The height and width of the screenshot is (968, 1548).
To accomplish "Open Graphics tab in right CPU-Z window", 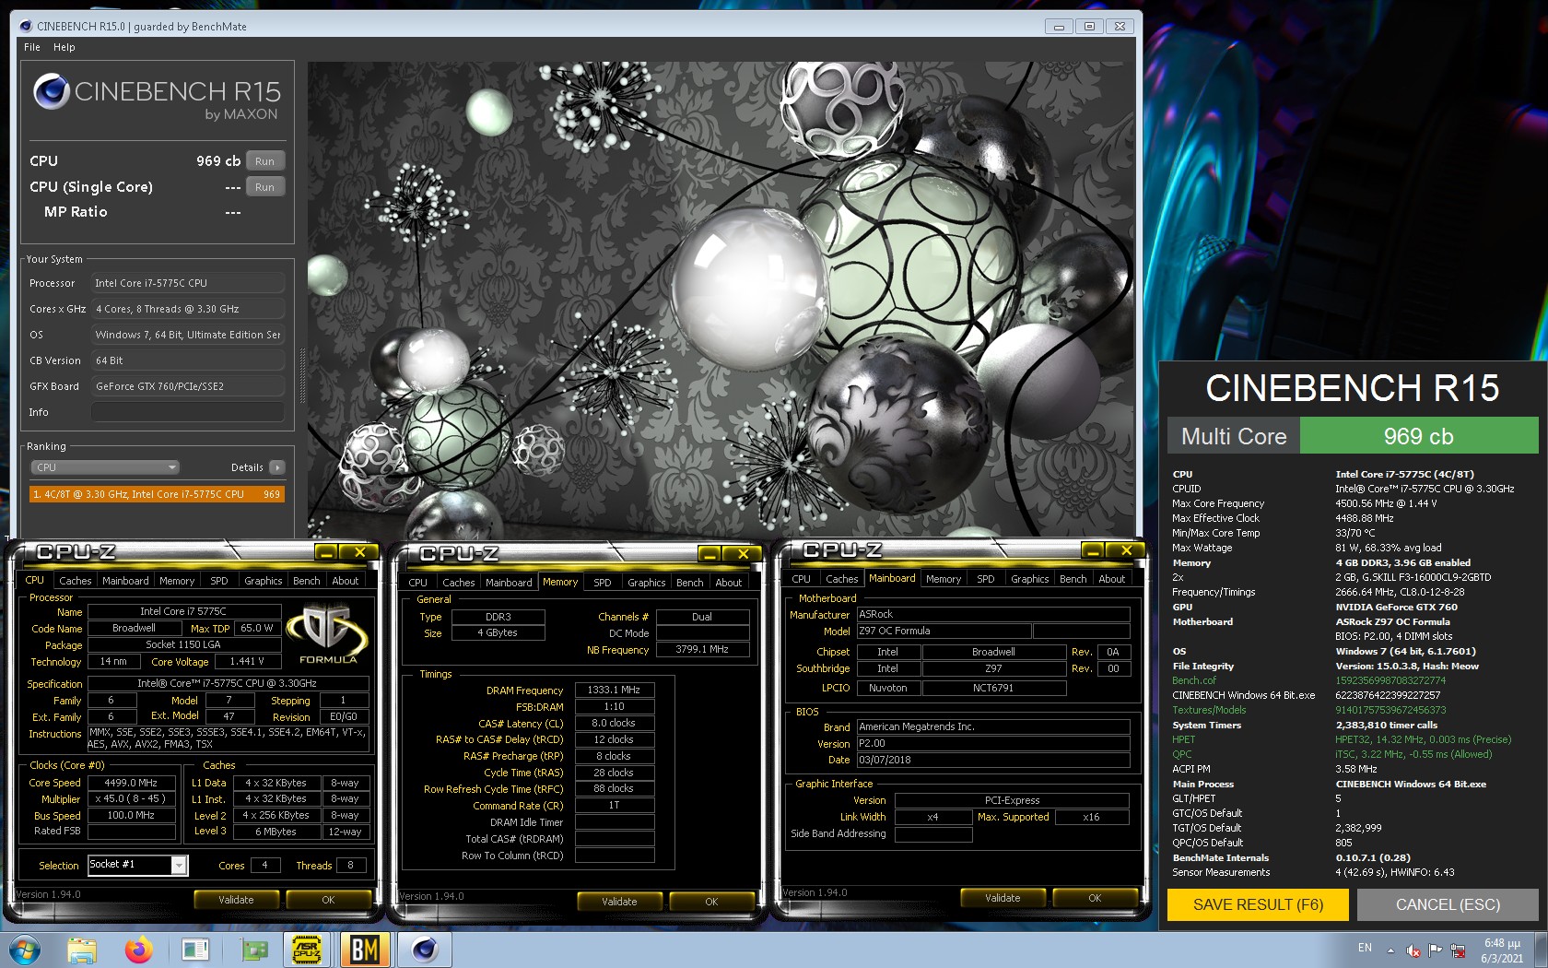I will (x=1030, y=579).
